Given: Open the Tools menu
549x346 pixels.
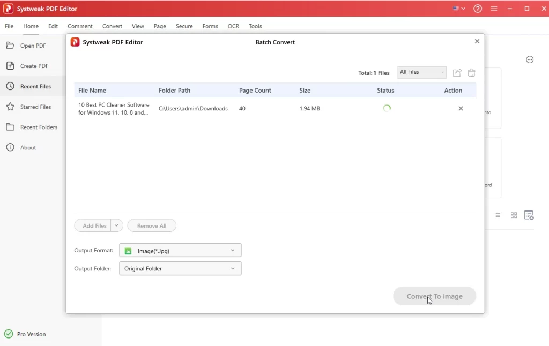Looking at the screenshot, I should pyautogui.click(x=255, y=26).
